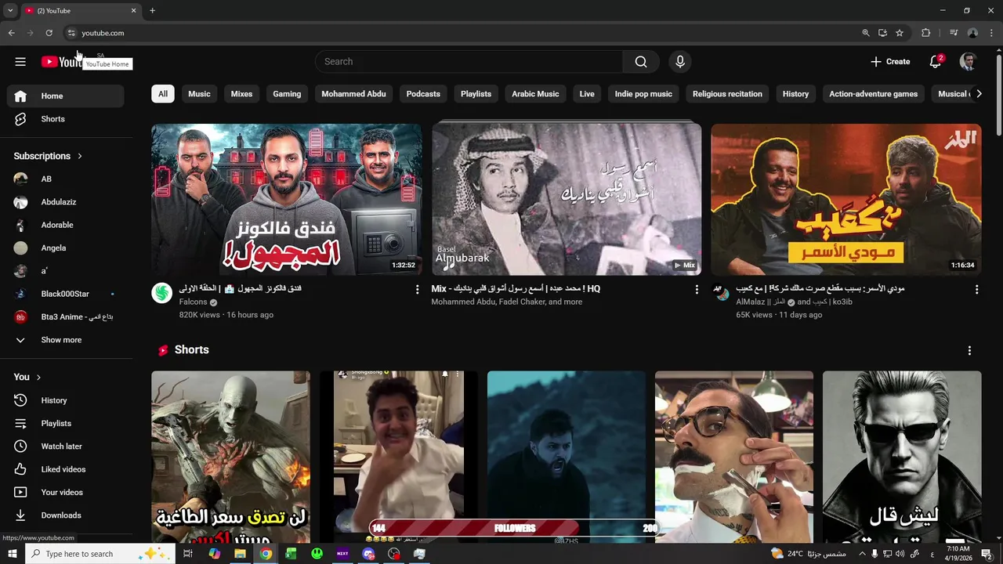This screenshot has width=1003, height=564.
Task: Click the Windows search box
Action: click(x=100, y=554)
